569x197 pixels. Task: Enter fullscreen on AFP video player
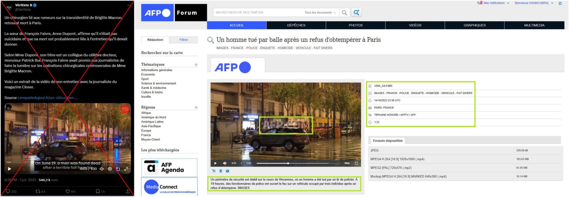tap(356, 163)
